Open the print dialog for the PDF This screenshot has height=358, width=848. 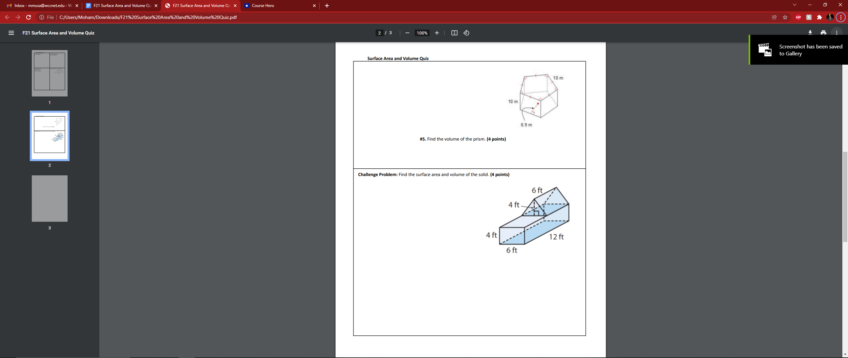(x=823, y=33)
